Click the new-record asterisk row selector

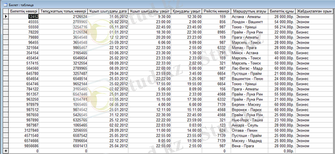pyautogui.click(x=6, y=151)
